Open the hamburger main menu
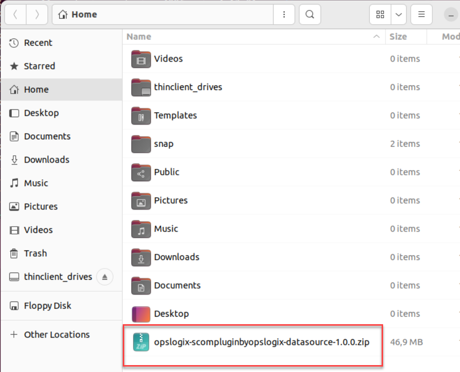This screenshot has width=460, height=372. 422,15
